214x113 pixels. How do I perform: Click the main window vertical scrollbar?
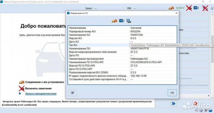(x=212, y=49)
